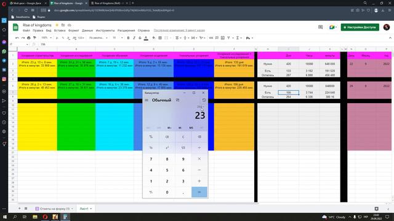The image size is (394, 221).
Task: Toggle bold formatting
Action: (x=128, y=38)
